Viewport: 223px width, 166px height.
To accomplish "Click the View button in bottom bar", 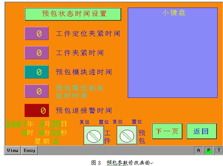I will tap(13, 151).
